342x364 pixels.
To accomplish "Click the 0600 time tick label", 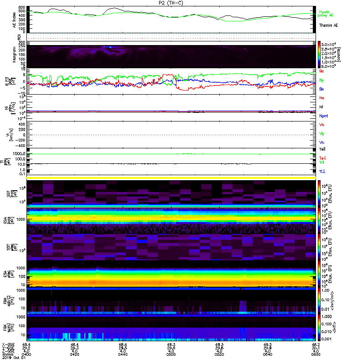I will point(316,354).
